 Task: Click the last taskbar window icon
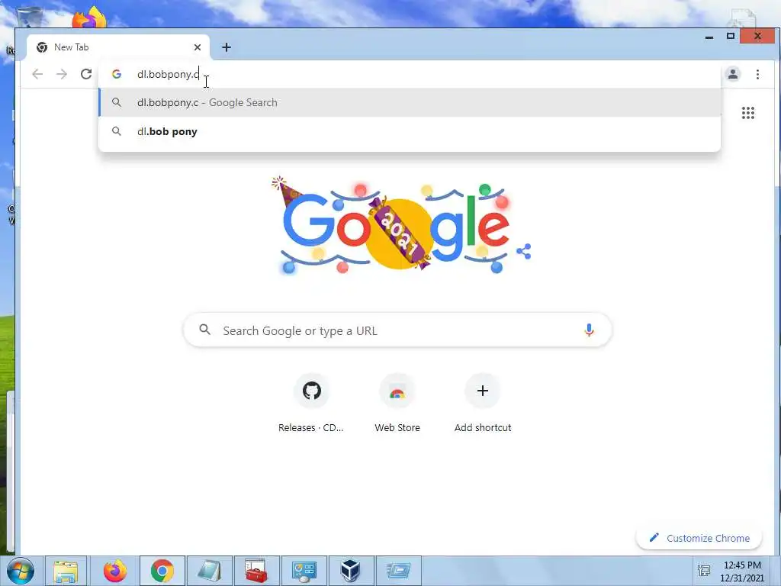[398, 571]
